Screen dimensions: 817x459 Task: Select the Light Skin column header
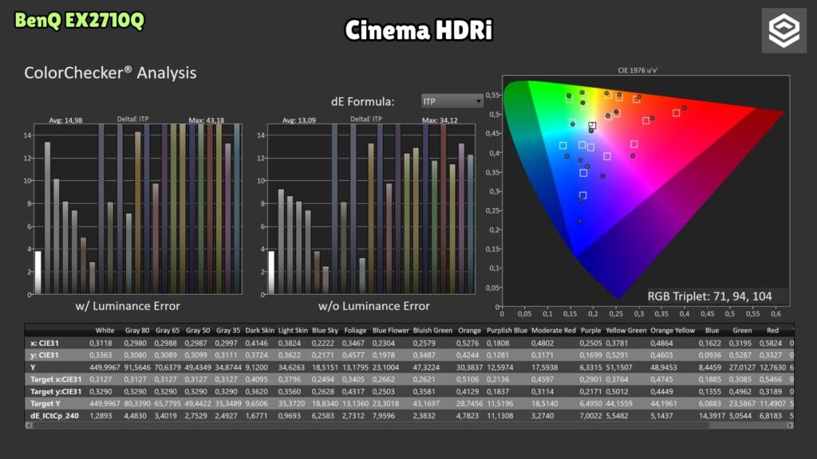tap(293, 331)
